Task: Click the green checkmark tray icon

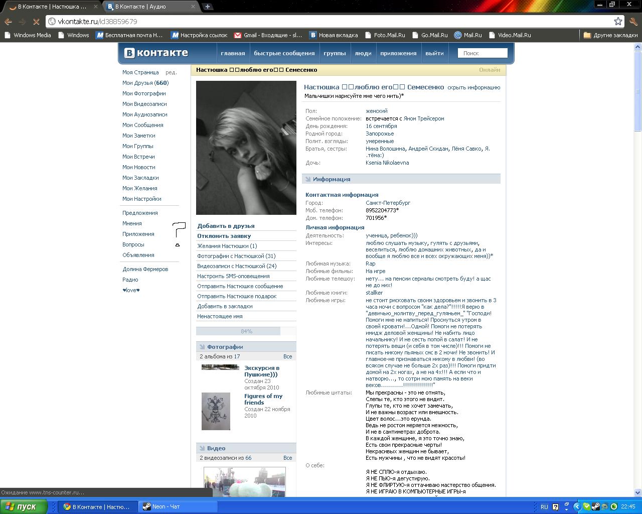Action: [x=586, y=506]
